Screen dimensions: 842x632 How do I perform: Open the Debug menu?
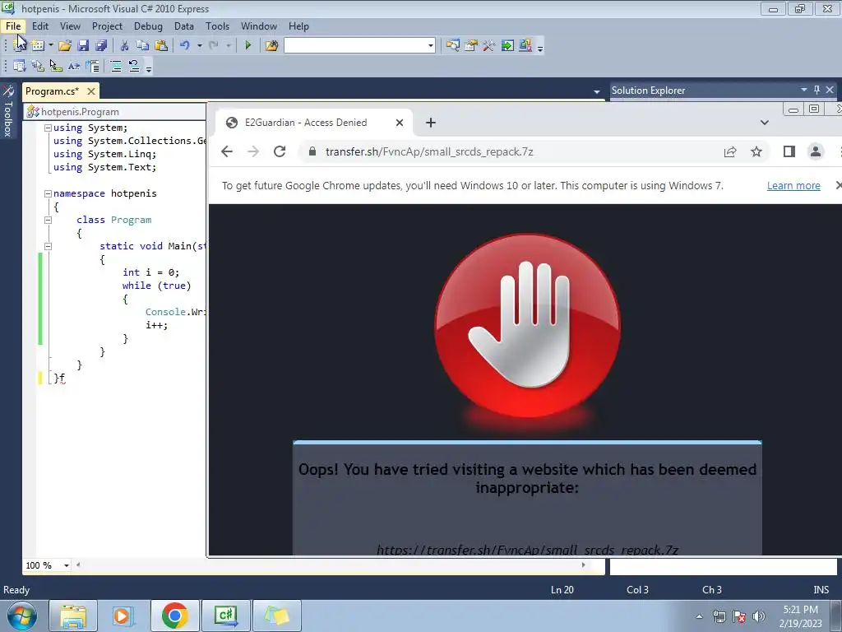148,26
